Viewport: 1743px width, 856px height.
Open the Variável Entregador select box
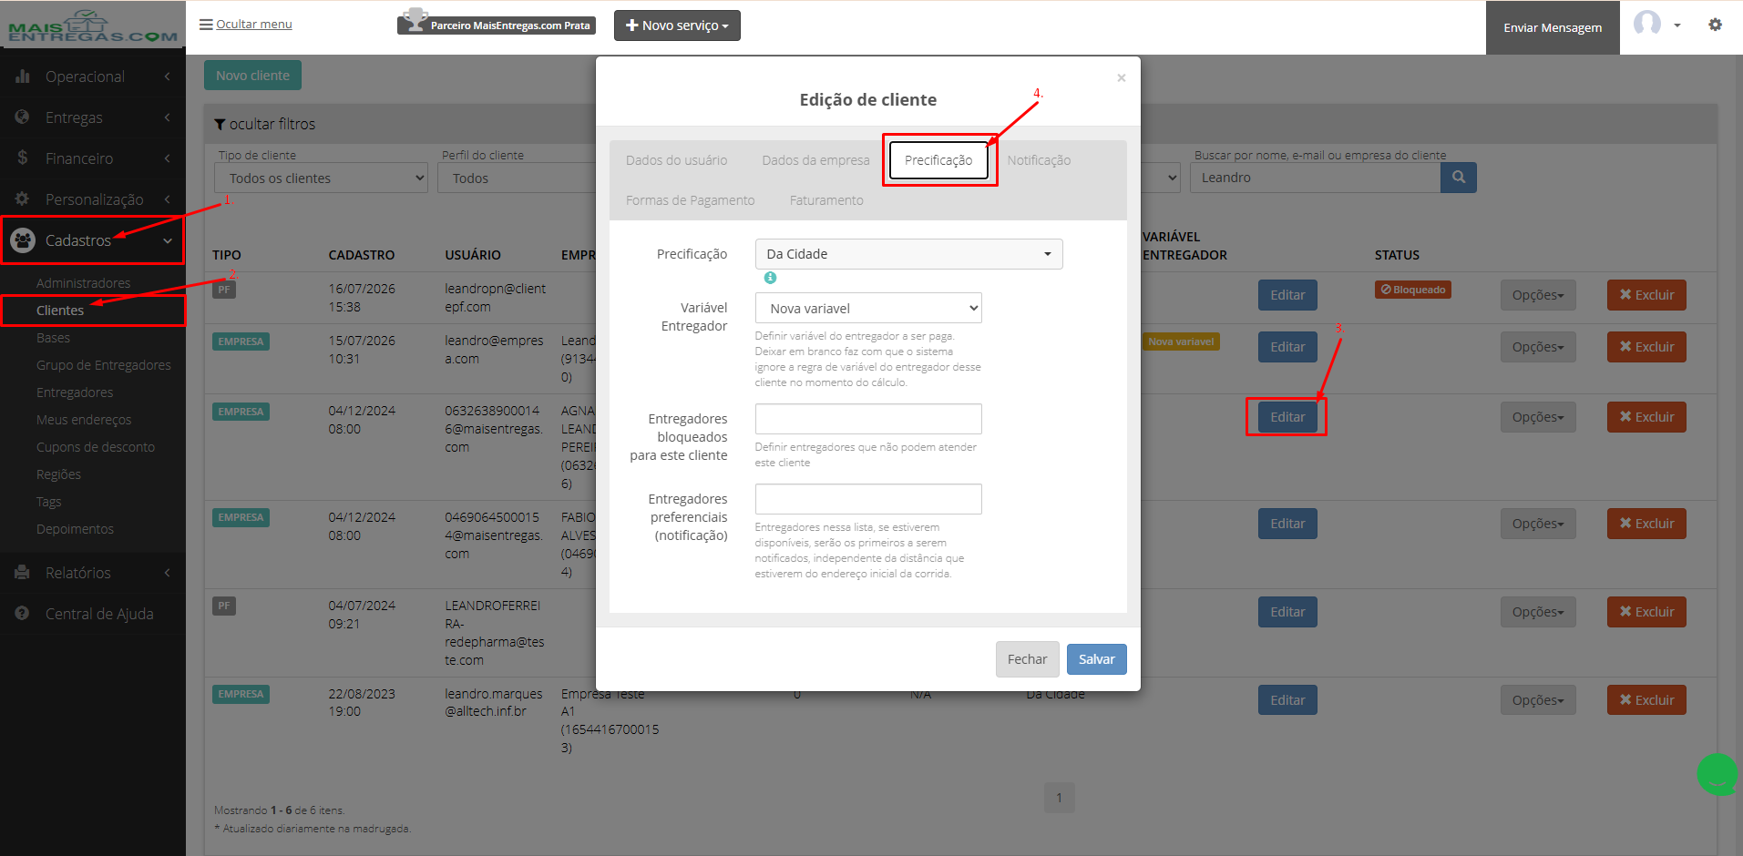coord(868,308)
